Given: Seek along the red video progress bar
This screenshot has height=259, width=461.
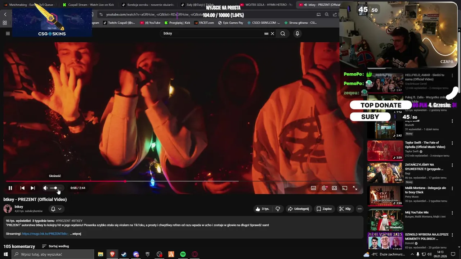Looking at the screenshot, I should click(x=122, y=181).
